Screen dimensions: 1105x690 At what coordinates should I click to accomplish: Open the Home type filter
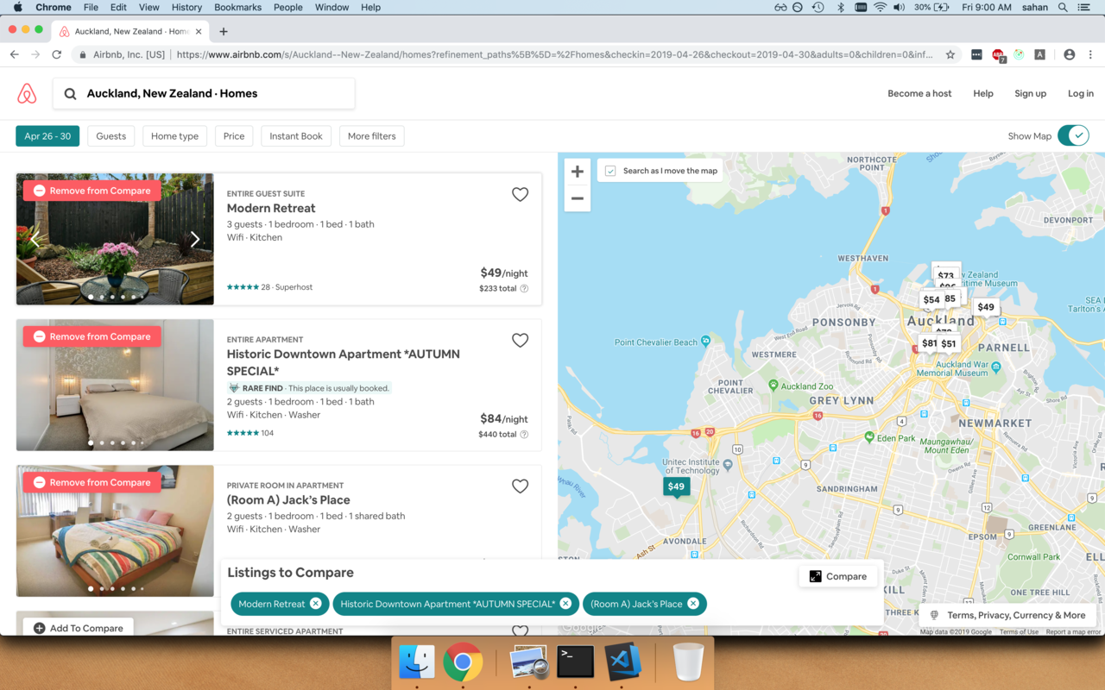pos(174,135)
